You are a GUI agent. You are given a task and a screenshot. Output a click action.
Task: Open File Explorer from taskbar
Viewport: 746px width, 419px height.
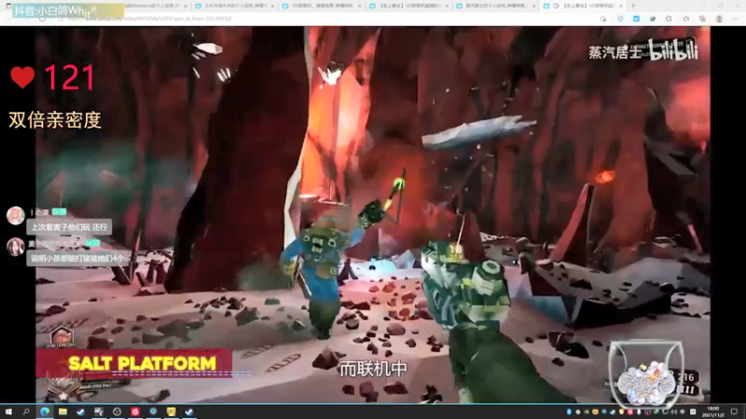pos(62,412)
